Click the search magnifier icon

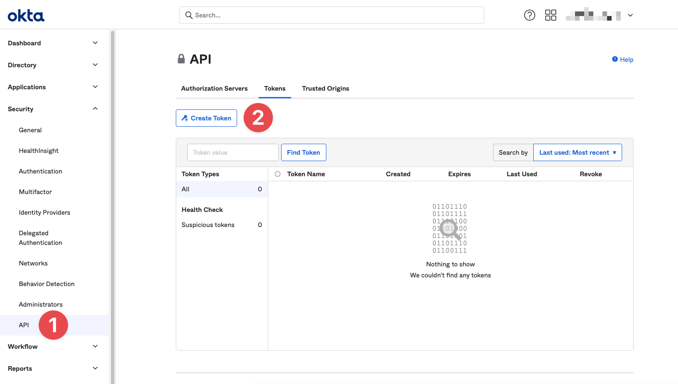pos(189,15)
